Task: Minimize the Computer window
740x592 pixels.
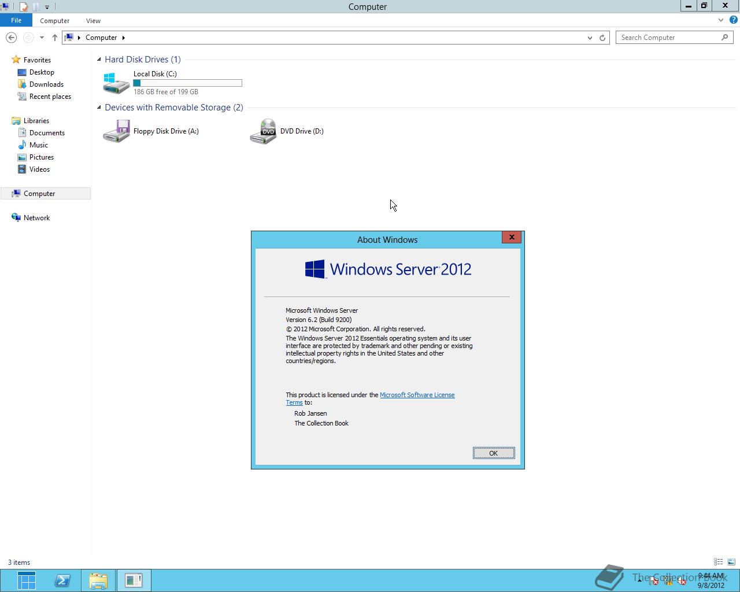Action: 689,6
